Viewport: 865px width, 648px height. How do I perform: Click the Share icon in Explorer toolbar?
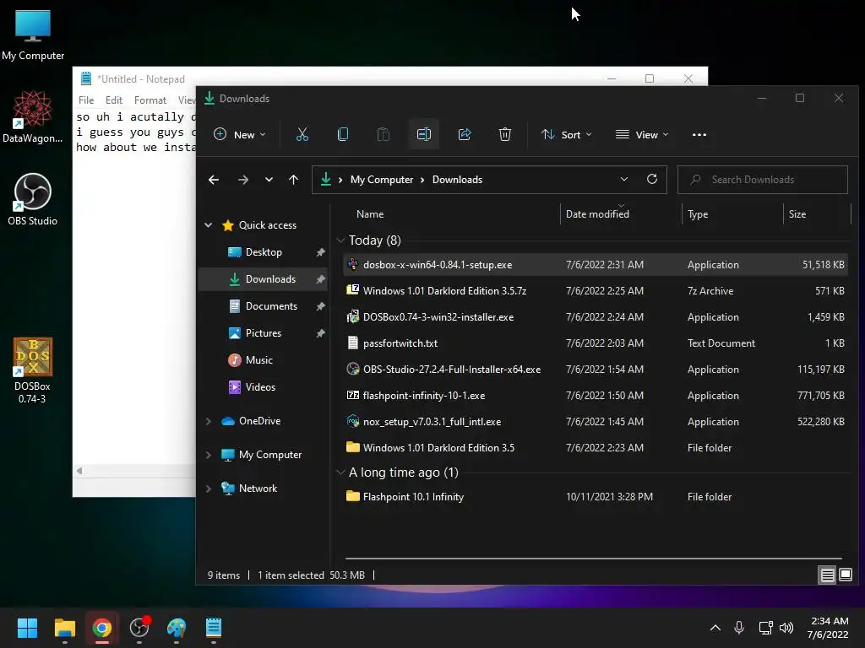click(x=465, y=134)
